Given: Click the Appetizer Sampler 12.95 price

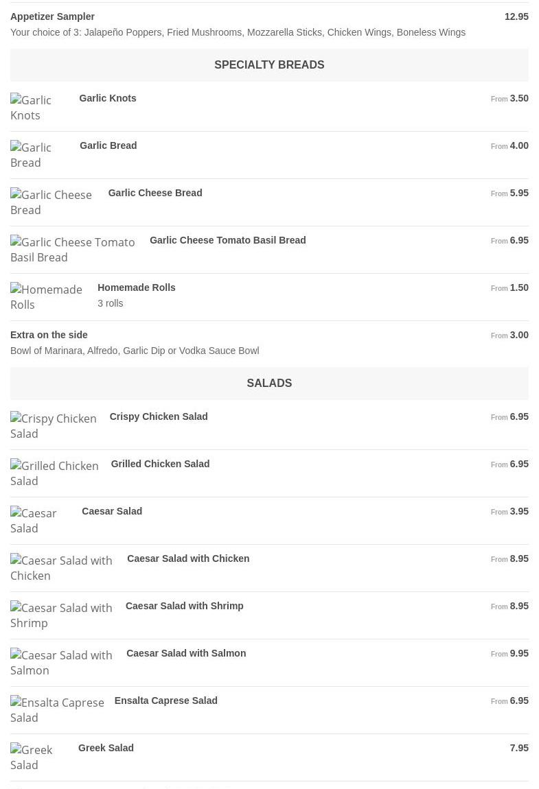Looking at the screenshot, I should (516, 16).
